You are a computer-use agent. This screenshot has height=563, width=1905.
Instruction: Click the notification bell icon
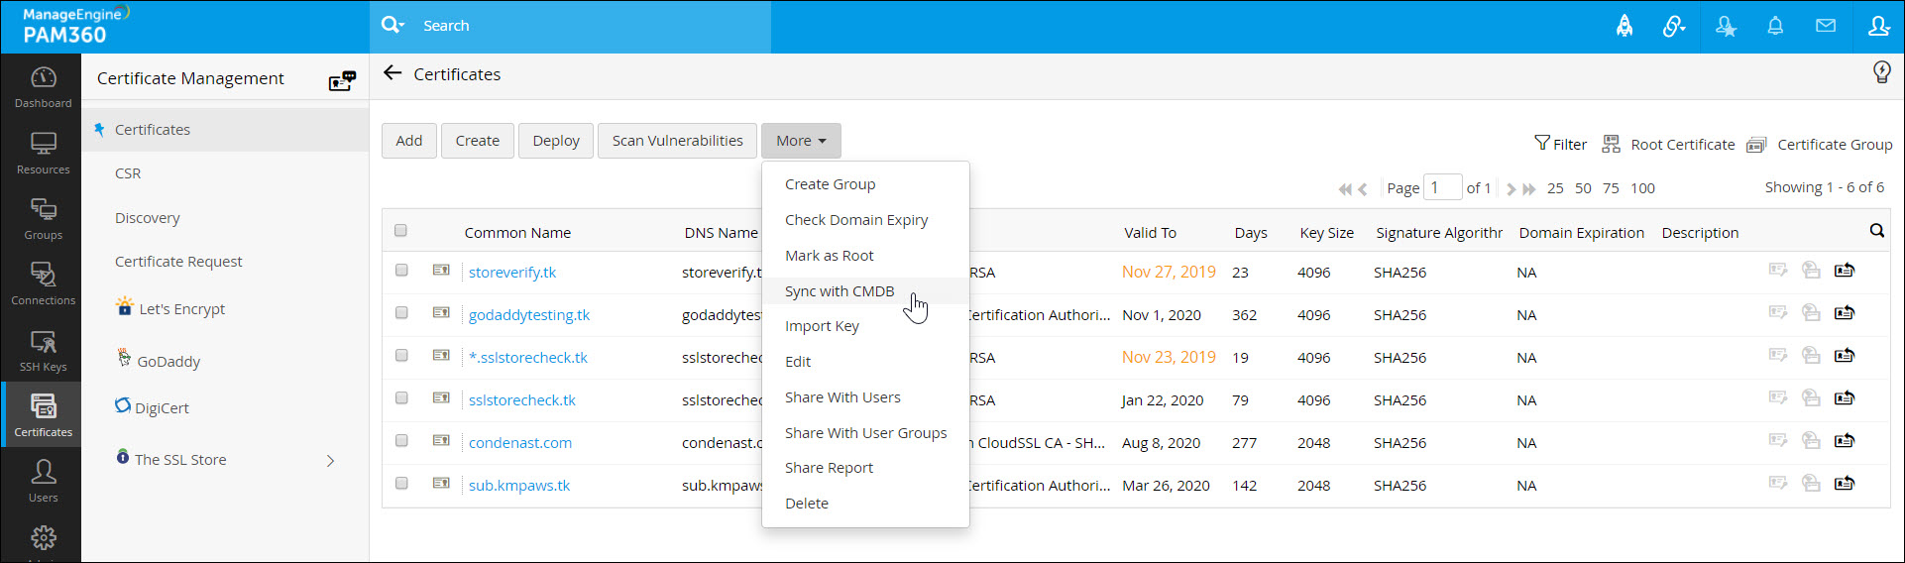click(x=1775, y=26)
